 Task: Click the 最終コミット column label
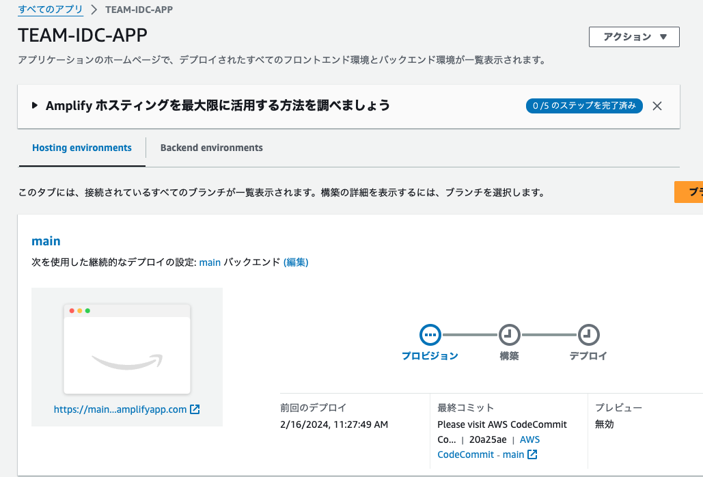[x=466, y=408]
